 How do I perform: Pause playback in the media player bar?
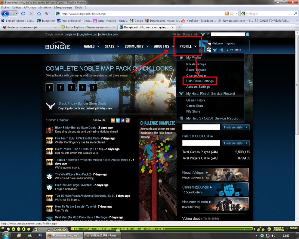pos(18,229)
